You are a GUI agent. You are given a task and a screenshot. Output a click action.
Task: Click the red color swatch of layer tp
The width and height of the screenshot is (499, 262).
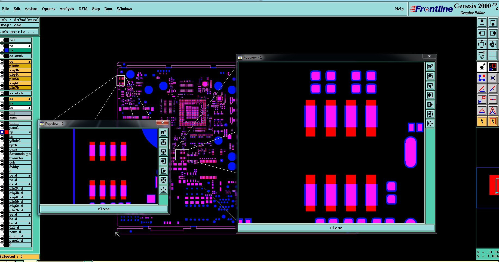pyautogui.click(x=7, y=132)
